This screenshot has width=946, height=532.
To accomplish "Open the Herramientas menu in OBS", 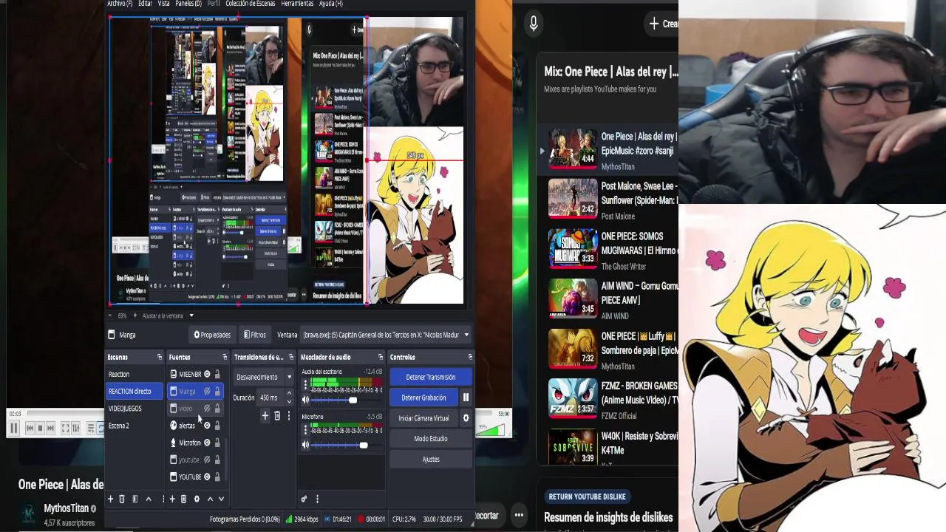I will (x=297, y=4).
